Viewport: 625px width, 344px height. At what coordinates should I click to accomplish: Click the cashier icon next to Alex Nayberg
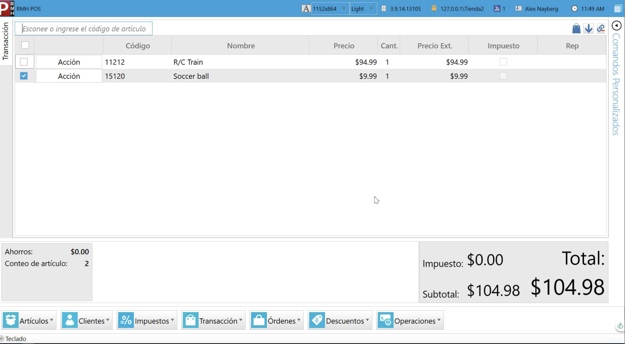click(x=518, y=9)
